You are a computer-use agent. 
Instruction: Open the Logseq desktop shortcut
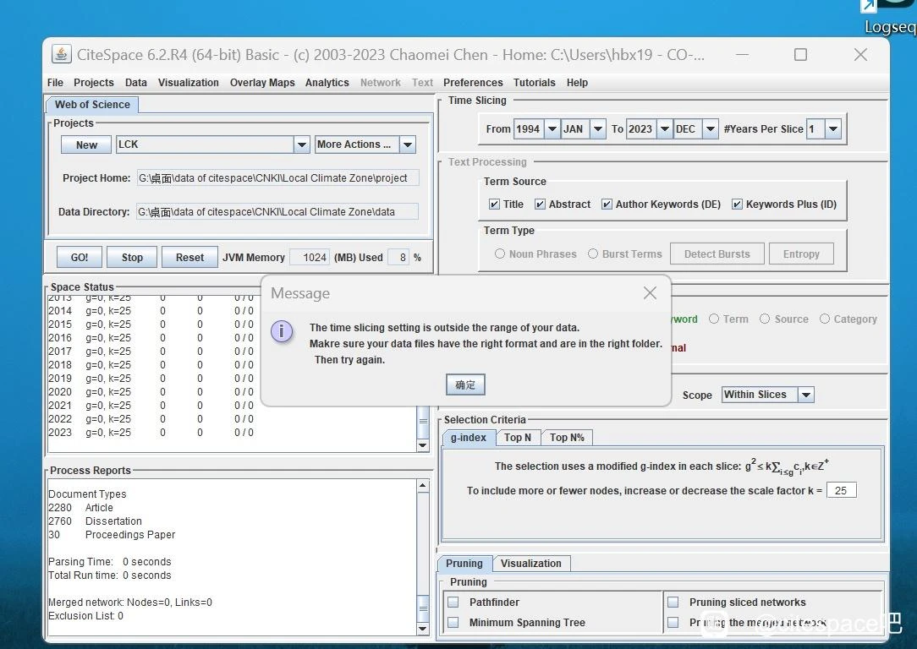888,18
